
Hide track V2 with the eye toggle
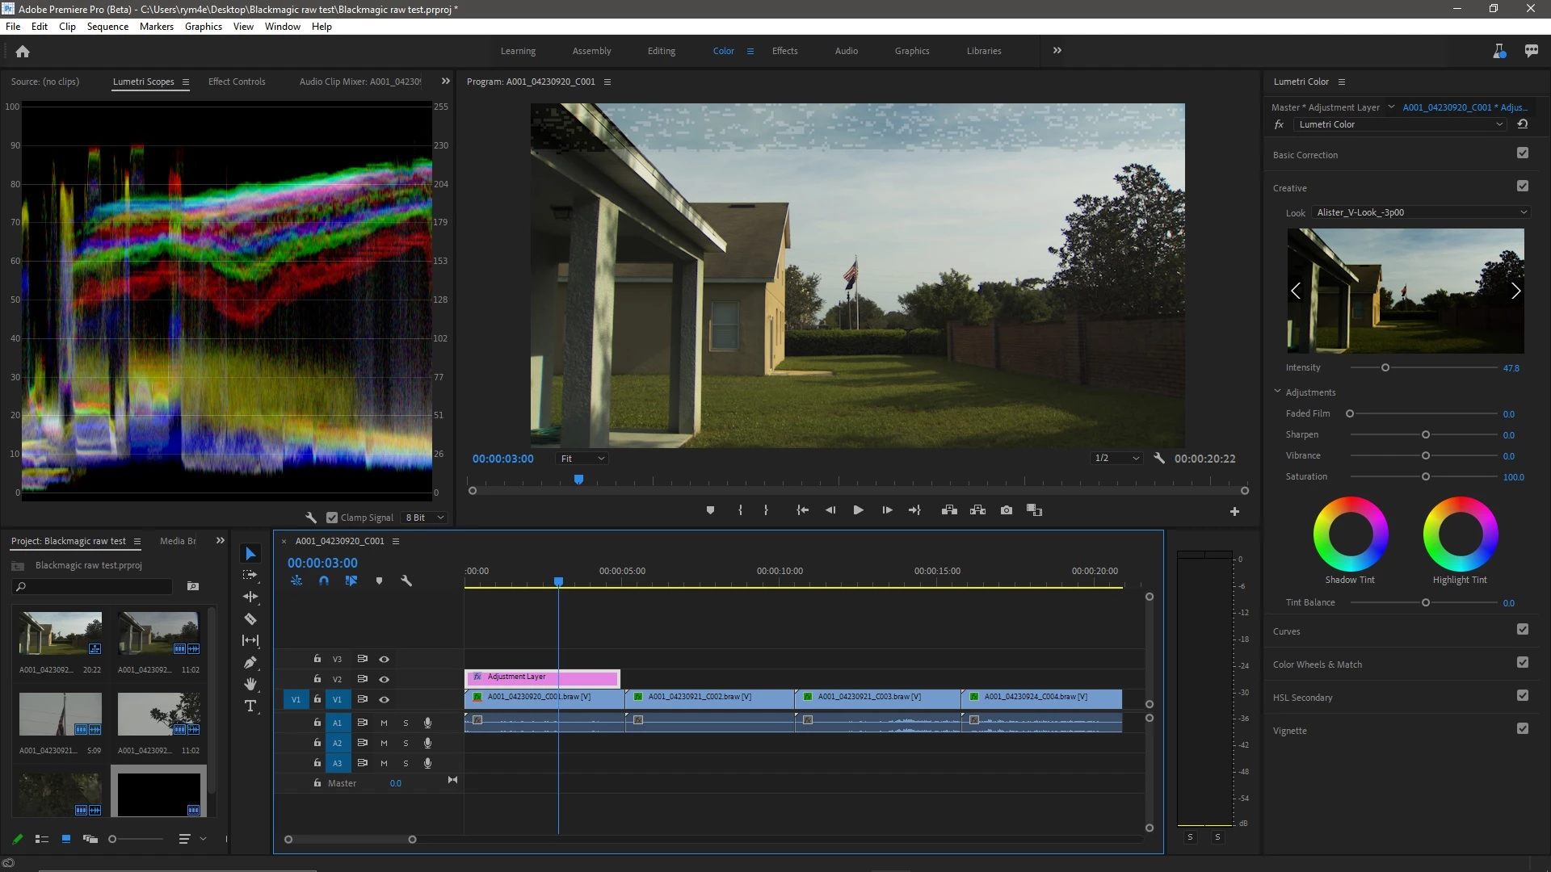(x=385, y=679)
